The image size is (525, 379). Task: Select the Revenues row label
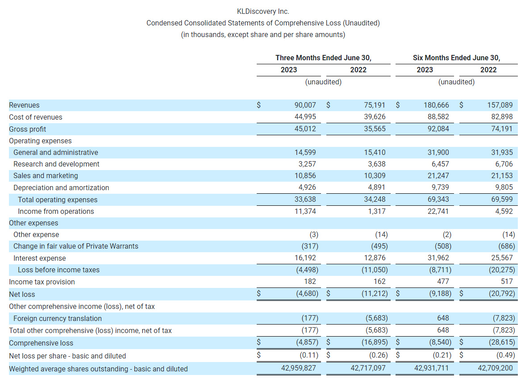click(25, 105)
